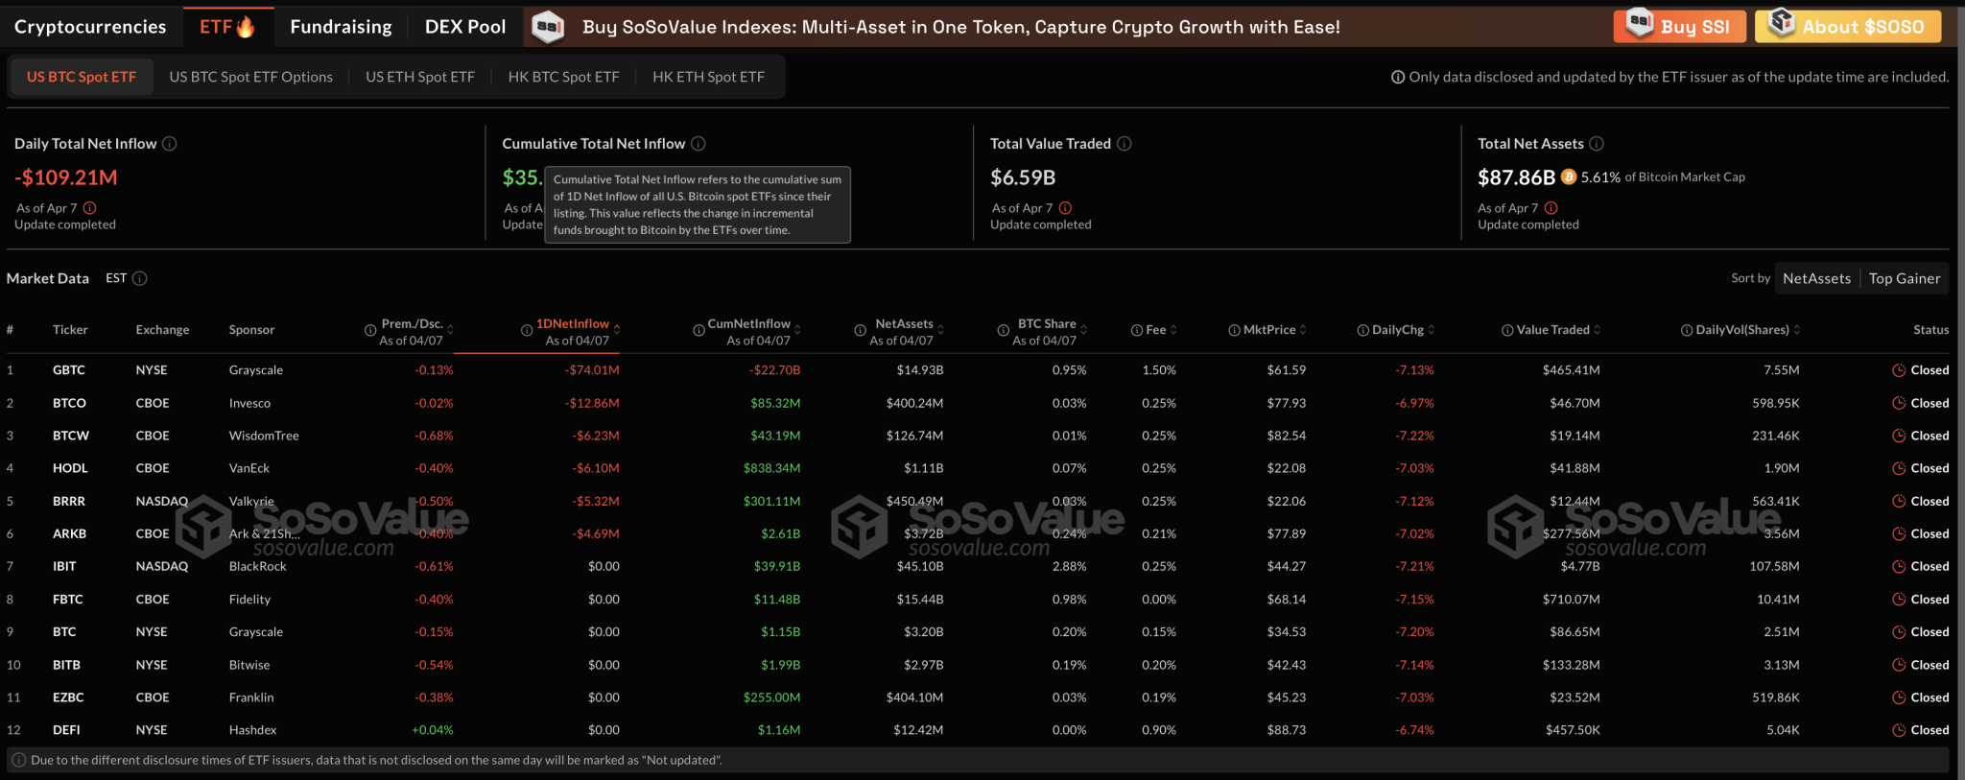The image size is (1965, 780).
Task: Open info icon beside Daily Total Net Inflow
Action: tap(169, 144)
